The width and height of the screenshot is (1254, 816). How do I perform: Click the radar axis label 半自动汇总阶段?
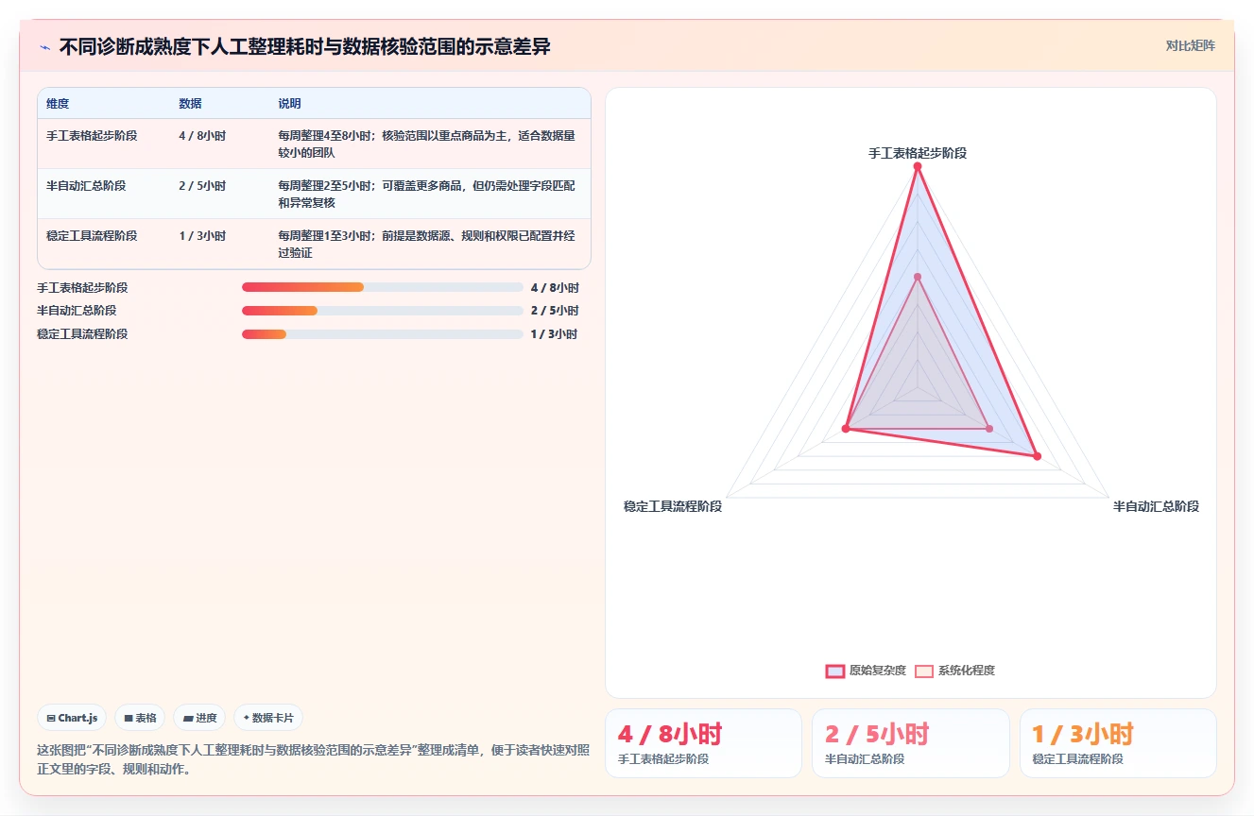click(1156, 506)
